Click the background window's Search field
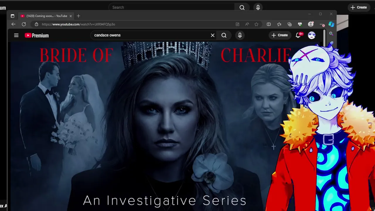 [171, 7]
